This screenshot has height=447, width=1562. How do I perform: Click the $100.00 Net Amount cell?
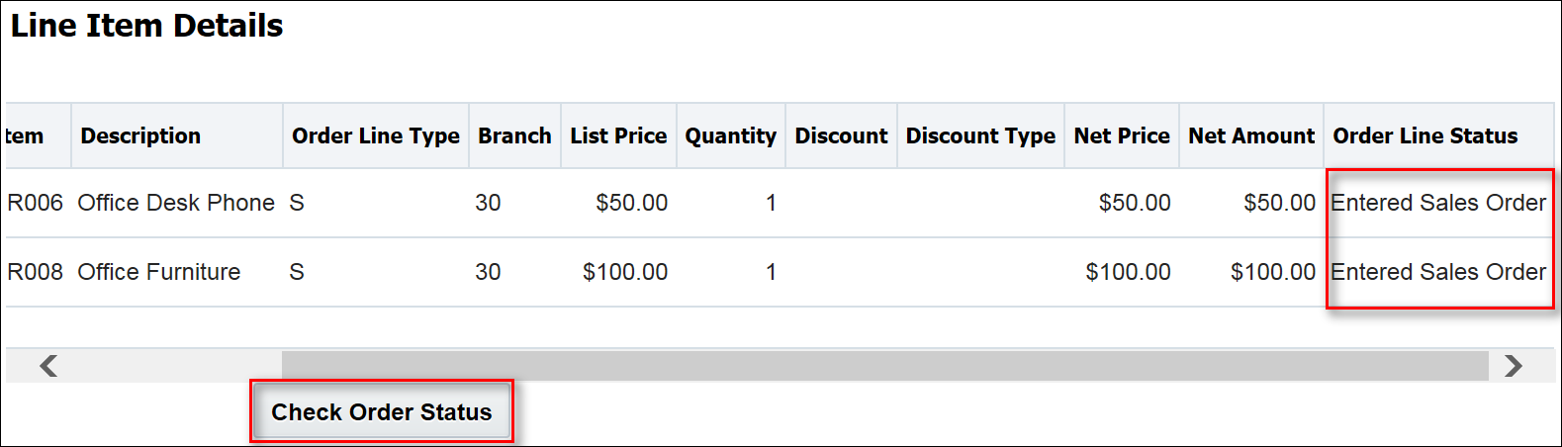click(1272, 272)
